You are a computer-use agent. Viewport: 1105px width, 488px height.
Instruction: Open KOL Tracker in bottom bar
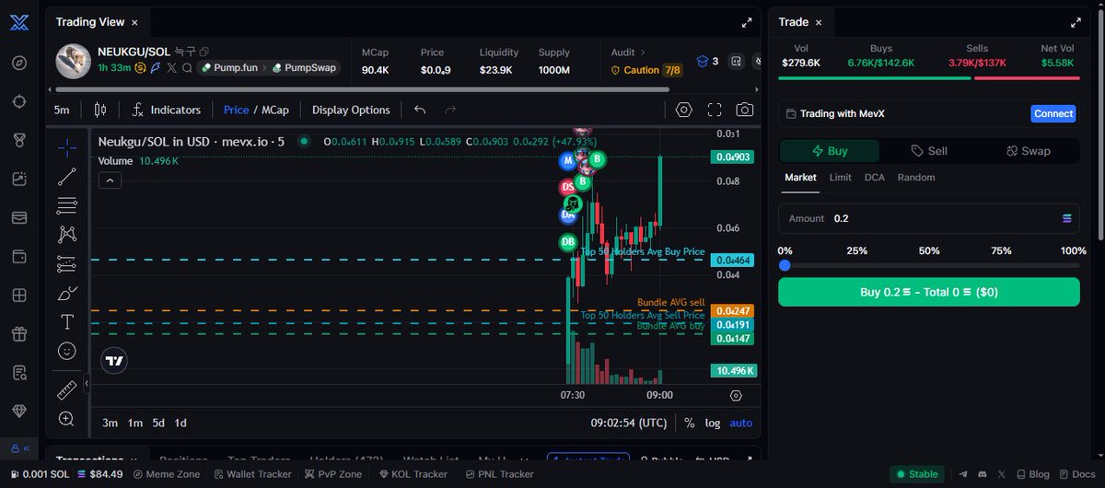(x=412, y=474)
